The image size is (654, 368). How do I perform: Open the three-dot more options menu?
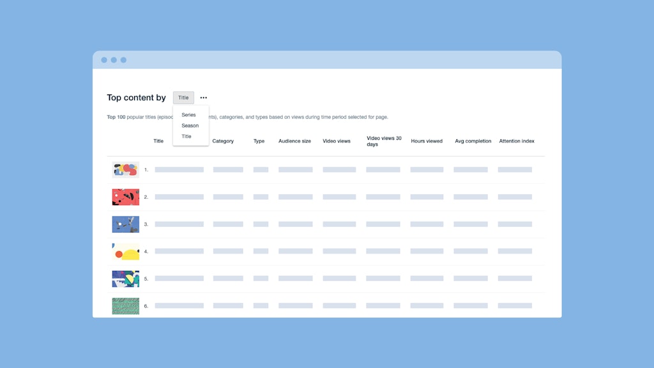[x=203, y=98]
